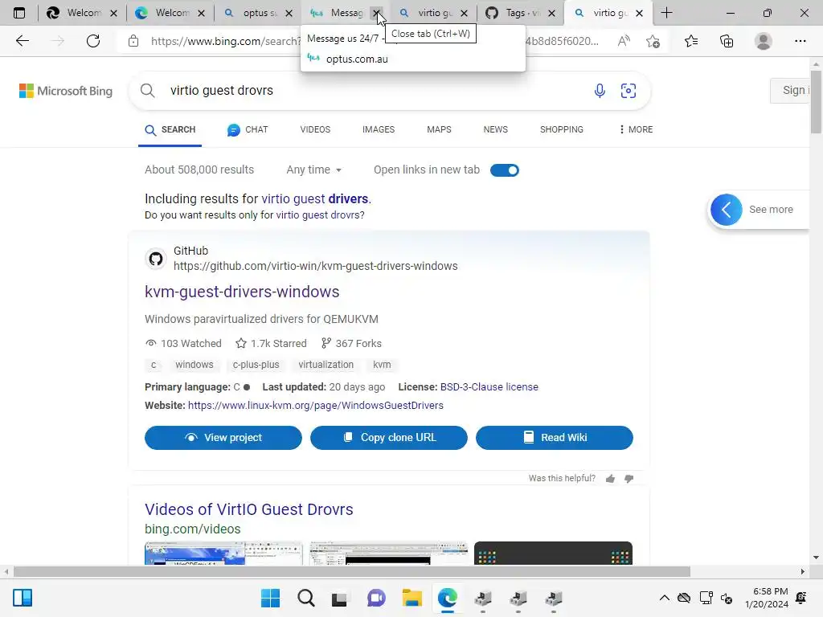Click the browser address bar
This screenshot has width=823, height=617.
[x=226, y=41]
